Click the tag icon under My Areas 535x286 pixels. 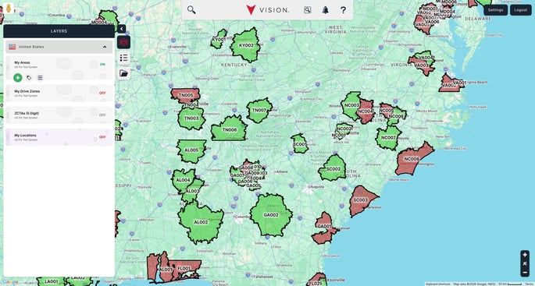click(29, 78)
